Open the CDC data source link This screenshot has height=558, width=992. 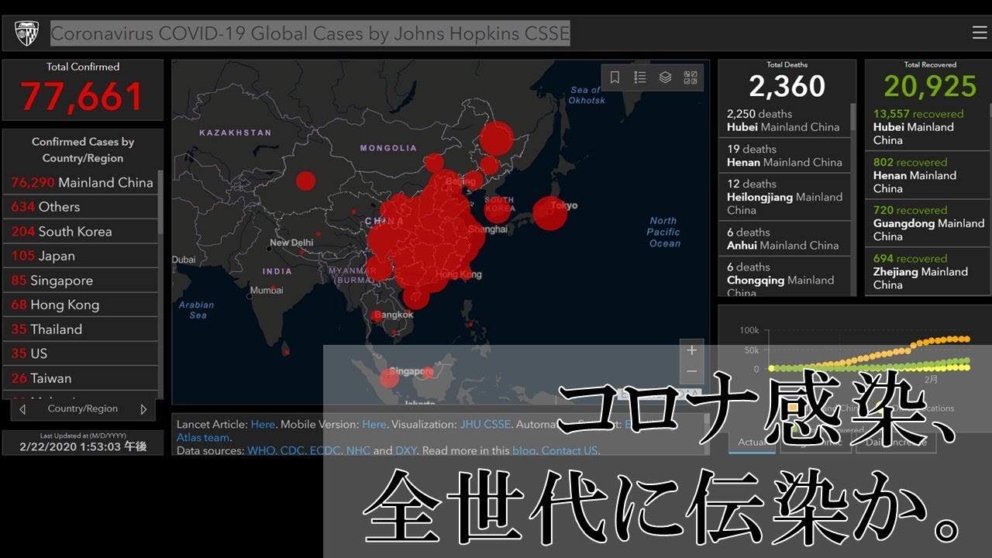(292, 451)
